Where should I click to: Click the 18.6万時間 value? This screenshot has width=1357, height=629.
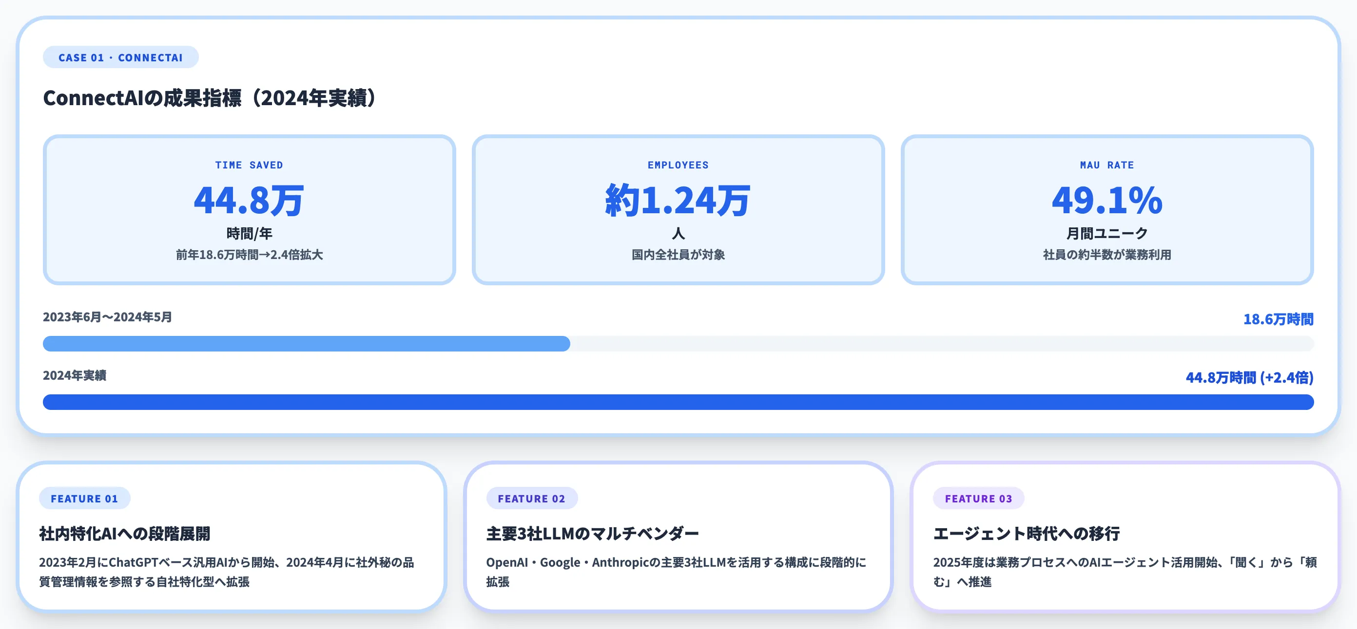tap(1278, 319)
